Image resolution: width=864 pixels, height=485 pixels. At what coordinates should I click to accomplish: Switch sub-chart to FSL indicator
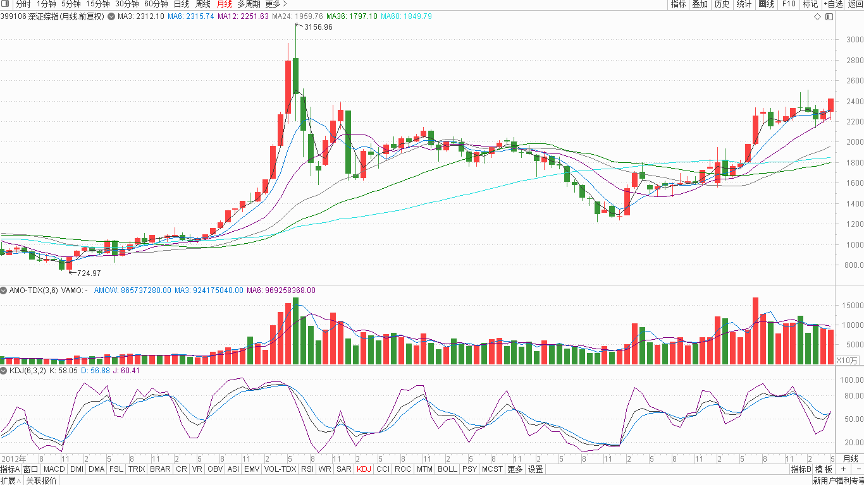pyautogui.click(x=116, y=469)
